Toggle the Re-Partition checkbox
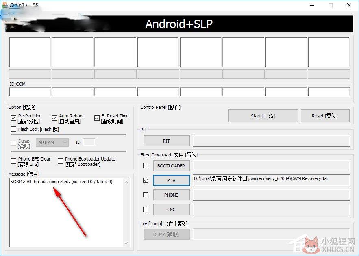Screen dimensions: 359x256 (13, 118)
